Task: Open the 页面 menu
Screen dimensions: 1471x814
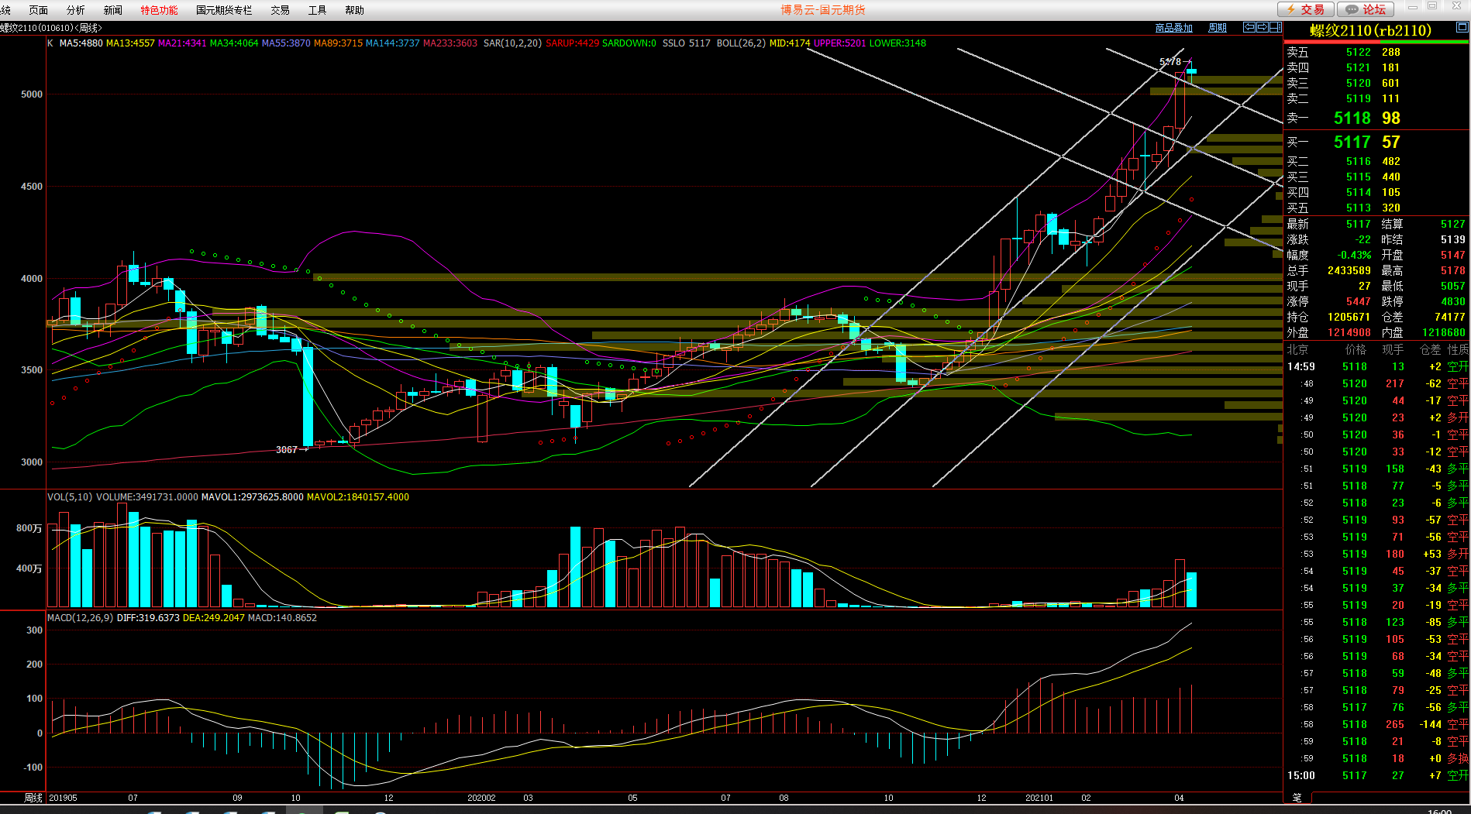Action: pyautogui.click(x=38, y=10)
